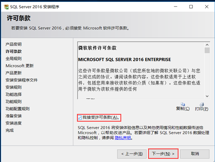Click 安装规则 step in sidebar
Viewport: 215px width, 162px height.
coord(14,87)
